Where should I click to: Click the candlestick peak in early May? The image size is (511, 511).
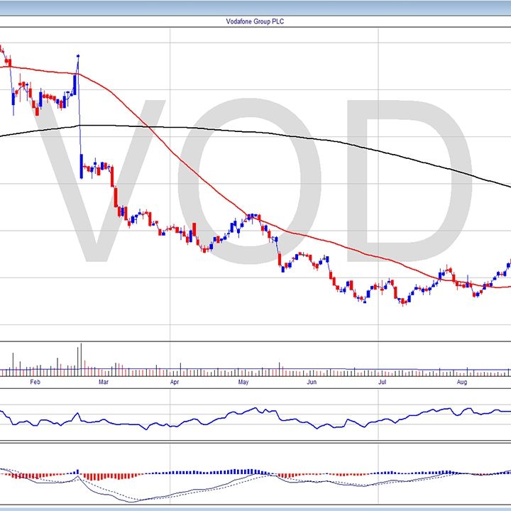click(251, 216)
